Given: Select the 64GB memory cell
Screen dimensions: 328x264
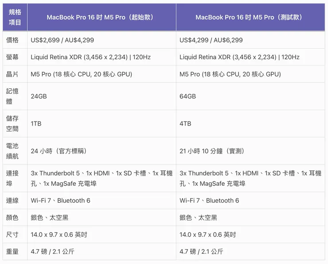Looking at the screenshot, I should (x=187, y=96).
